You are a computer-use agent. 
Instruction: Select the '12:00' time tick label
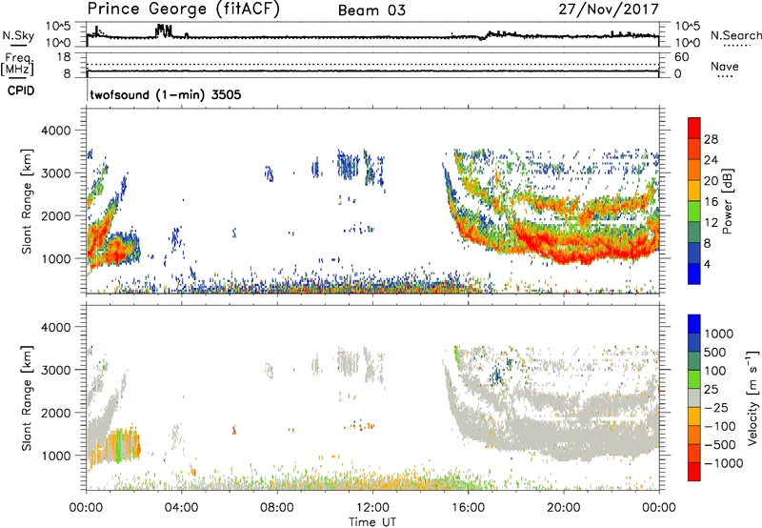click(x=372, y=508)
